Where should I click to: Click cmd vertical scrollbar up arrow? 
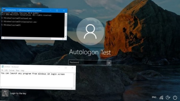[x=66, y=14]
